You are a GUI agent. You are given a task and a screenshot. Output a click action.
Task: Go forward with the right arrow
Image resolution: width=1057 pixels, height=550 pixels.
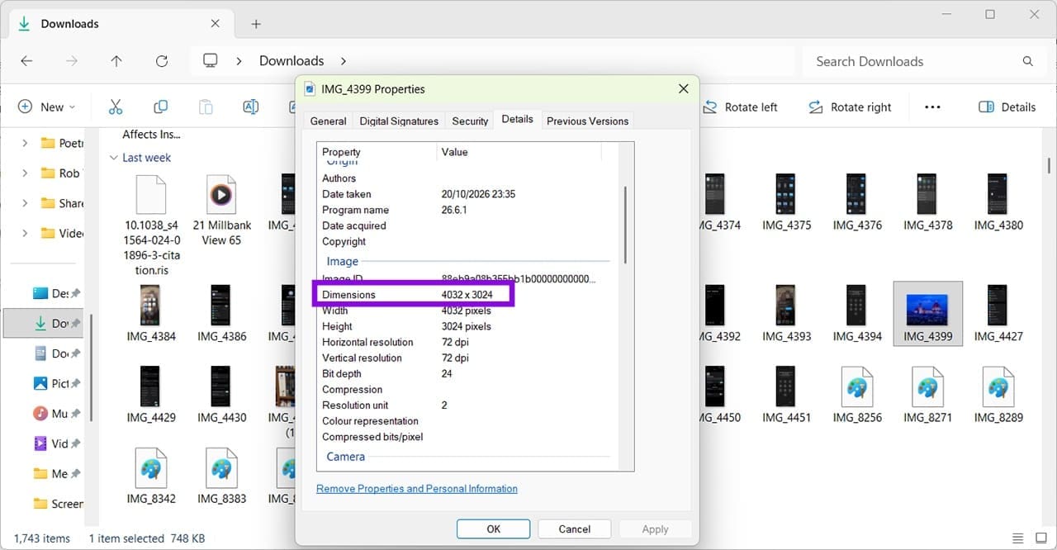click(x=72, y=61)
